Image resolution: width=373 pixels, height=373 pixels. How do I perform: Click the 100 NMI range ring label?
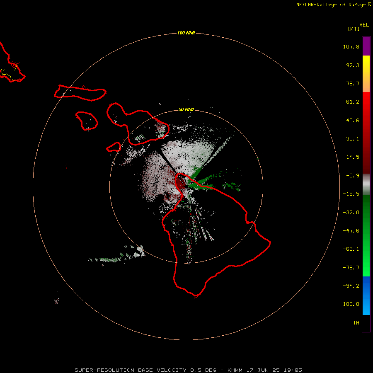click(186, 33)
